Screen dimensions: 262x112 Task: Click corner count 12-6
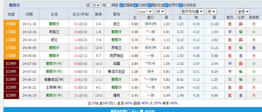point(99,48)
